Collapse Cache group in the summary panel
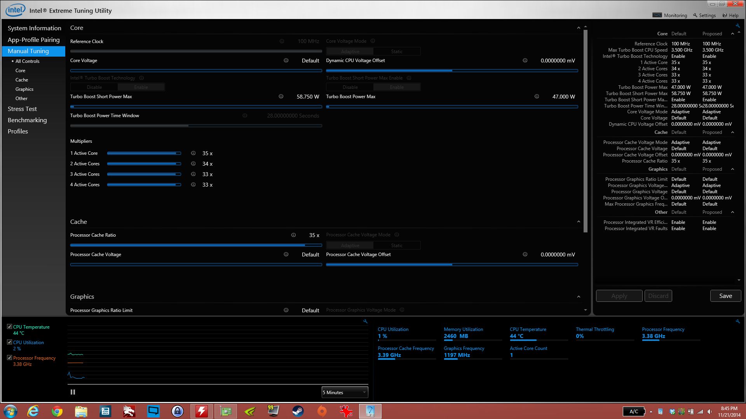 pos(732,132)
